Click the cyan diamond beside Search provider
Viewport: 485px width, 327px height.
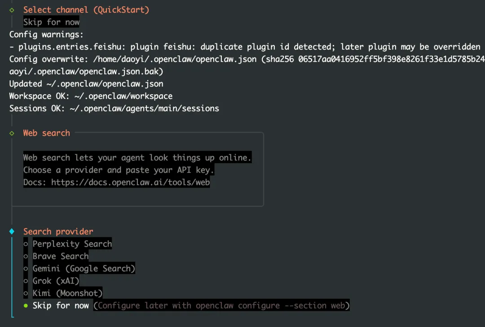12,231
